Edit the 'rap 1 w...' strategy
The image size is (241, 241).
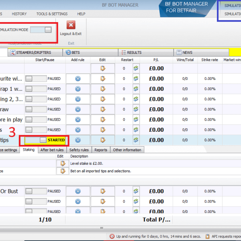tap(103, 89)
